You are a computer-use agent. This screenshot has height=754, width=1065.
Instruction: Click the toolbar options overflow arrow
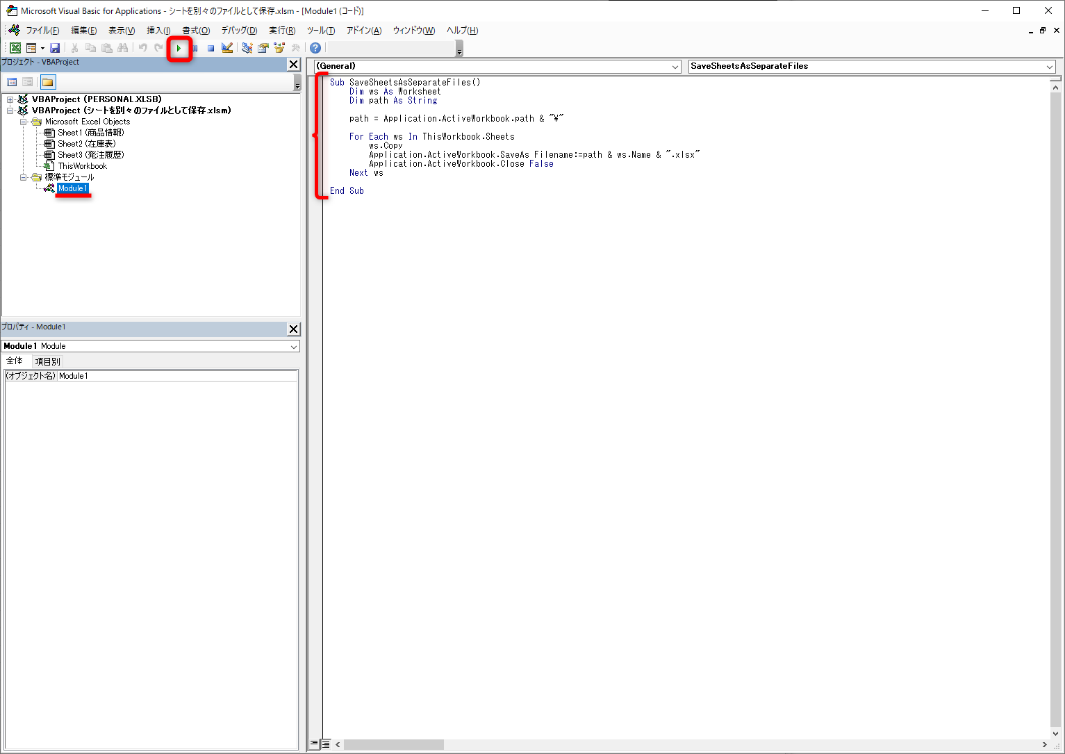pos(459,49)
